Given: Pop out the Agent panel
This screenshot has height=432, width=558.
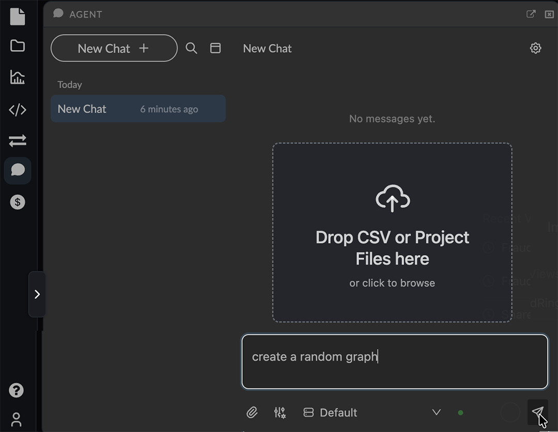Looking at the screenshot, I should click(x=531, y=14).
